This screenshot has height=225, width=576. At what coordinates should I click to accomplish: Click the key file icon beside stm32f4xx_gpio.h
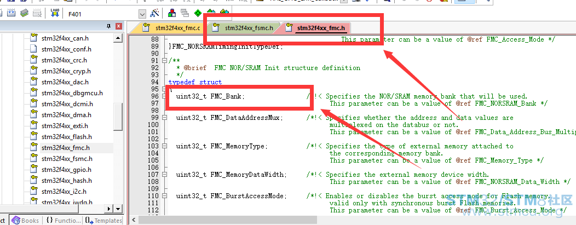[34, 169]
